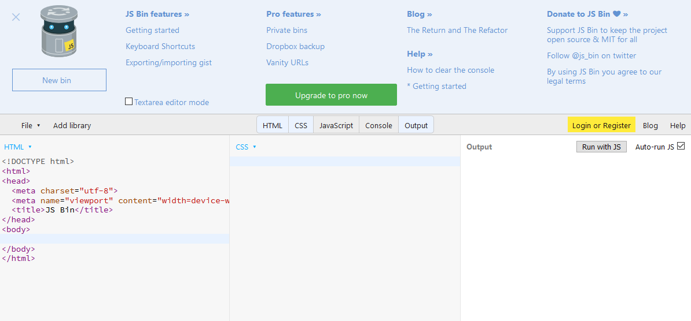The image size is (691, 321).
Task: Open the Add library menu
Action: [x=72, y=125]
